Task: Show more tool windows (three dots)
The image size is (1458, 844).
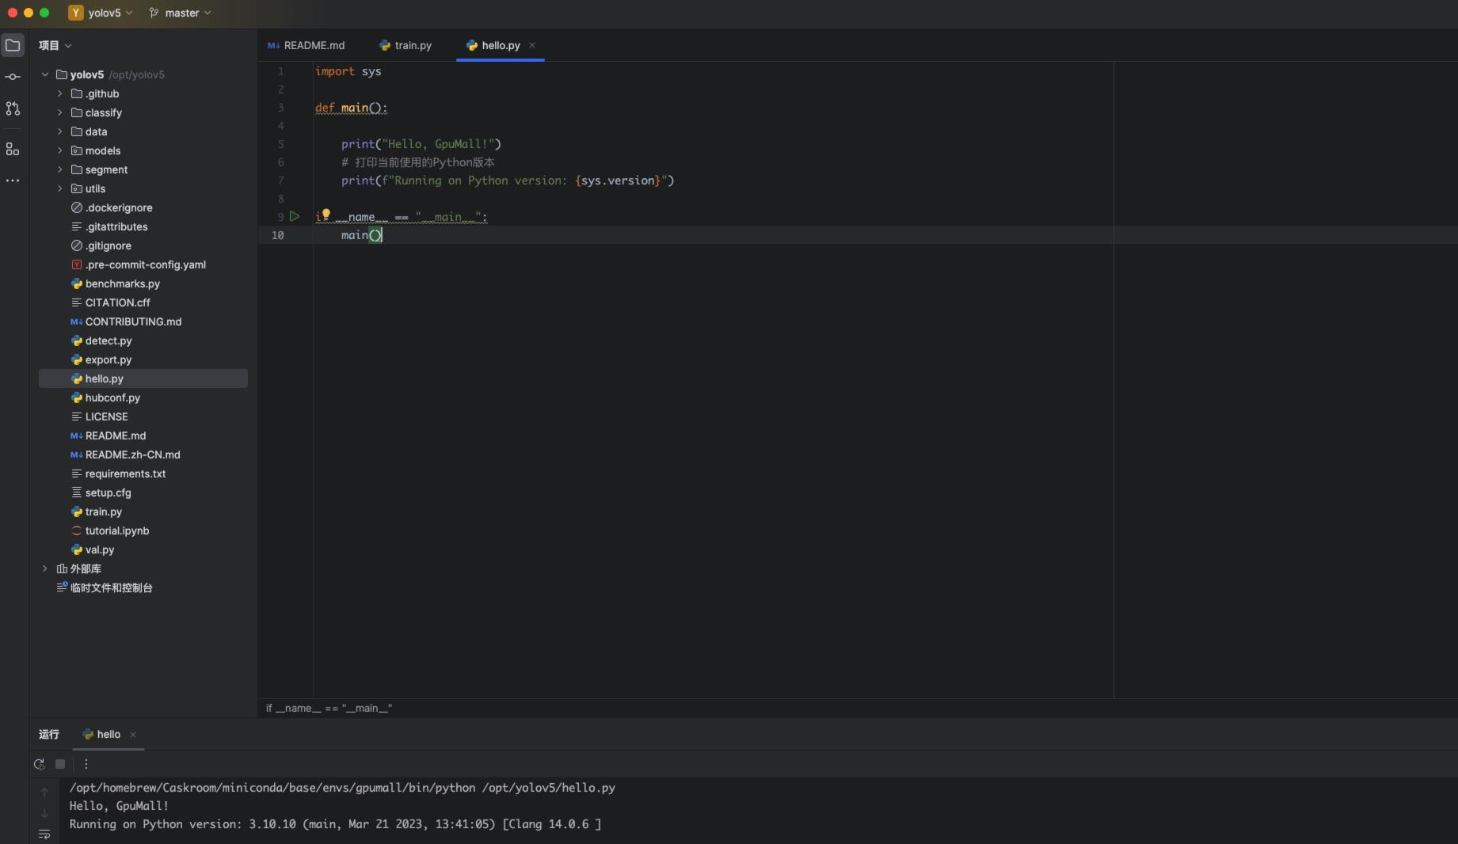Action: 13,181
